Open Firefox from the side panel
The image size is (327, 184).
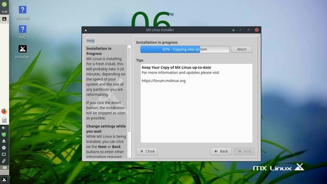pyautogui.click(x=4, y=111)
